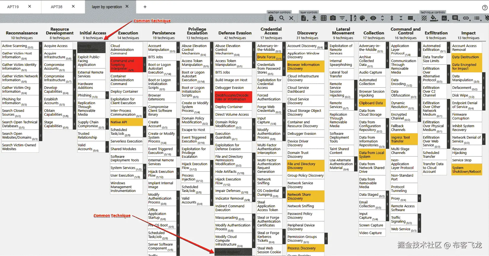
Task: Collapse all sub-techniques icon in layer controls
Action: click(401, 18)
